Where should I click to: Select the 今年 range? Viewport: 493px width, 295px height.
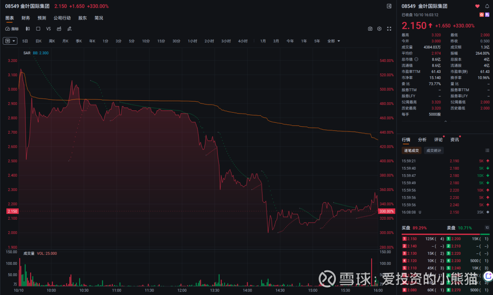(290, 41)
